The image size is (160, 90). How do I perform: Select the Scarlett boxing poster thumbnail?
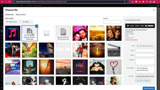pos(13,50)
